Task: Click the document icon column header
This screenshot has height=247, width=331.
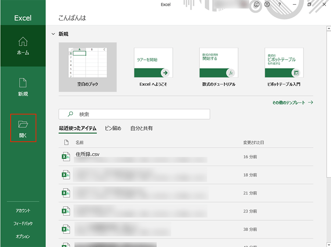Action: [66, 142]
